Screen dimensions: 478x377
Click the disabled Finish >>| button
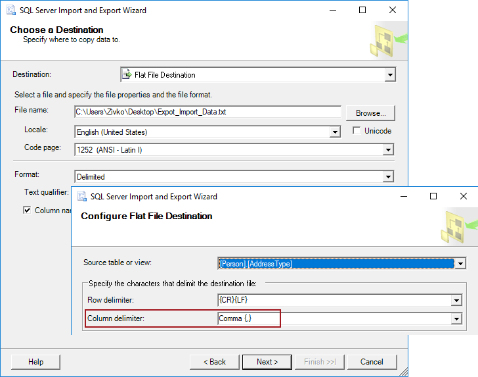point(320,362)
